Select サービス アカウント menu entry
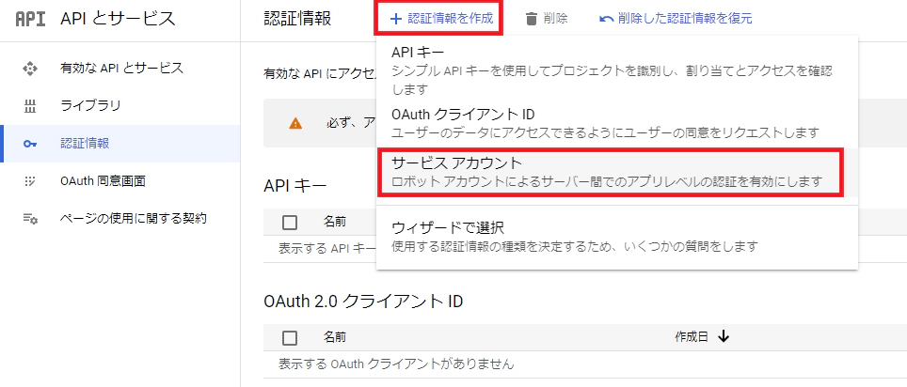The height and width of the screenshot is (387, 907). [611, 172]
